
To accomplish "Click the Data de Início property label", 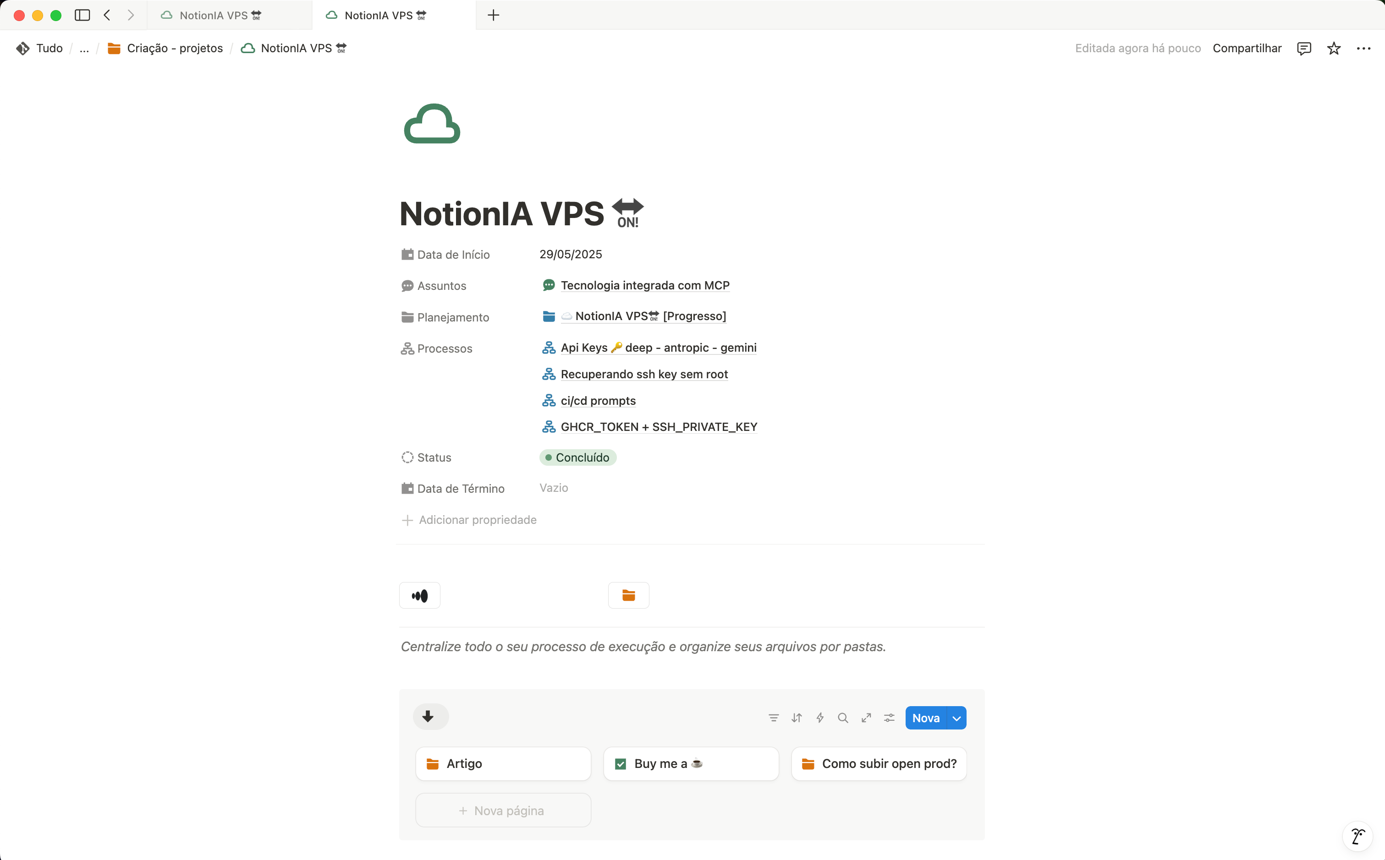I will (446, 254).
